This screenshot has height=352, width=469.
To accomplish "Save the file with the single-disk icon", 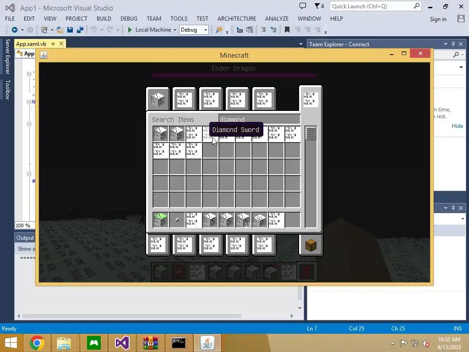I will click(x=70, y=30).
